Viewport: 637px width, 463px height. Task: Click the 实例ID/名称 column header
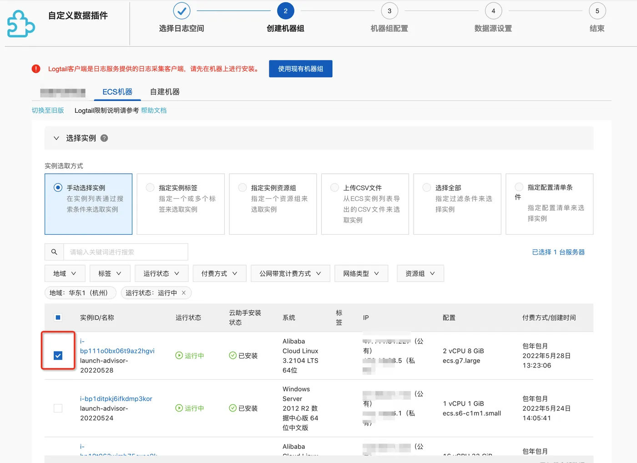97,317
